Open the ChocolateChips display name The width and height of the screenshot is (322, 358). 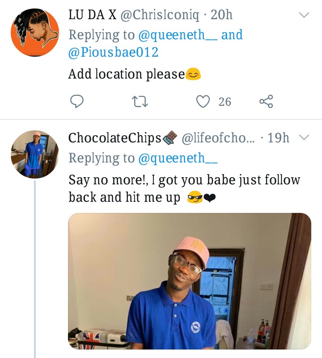(114, 138)
